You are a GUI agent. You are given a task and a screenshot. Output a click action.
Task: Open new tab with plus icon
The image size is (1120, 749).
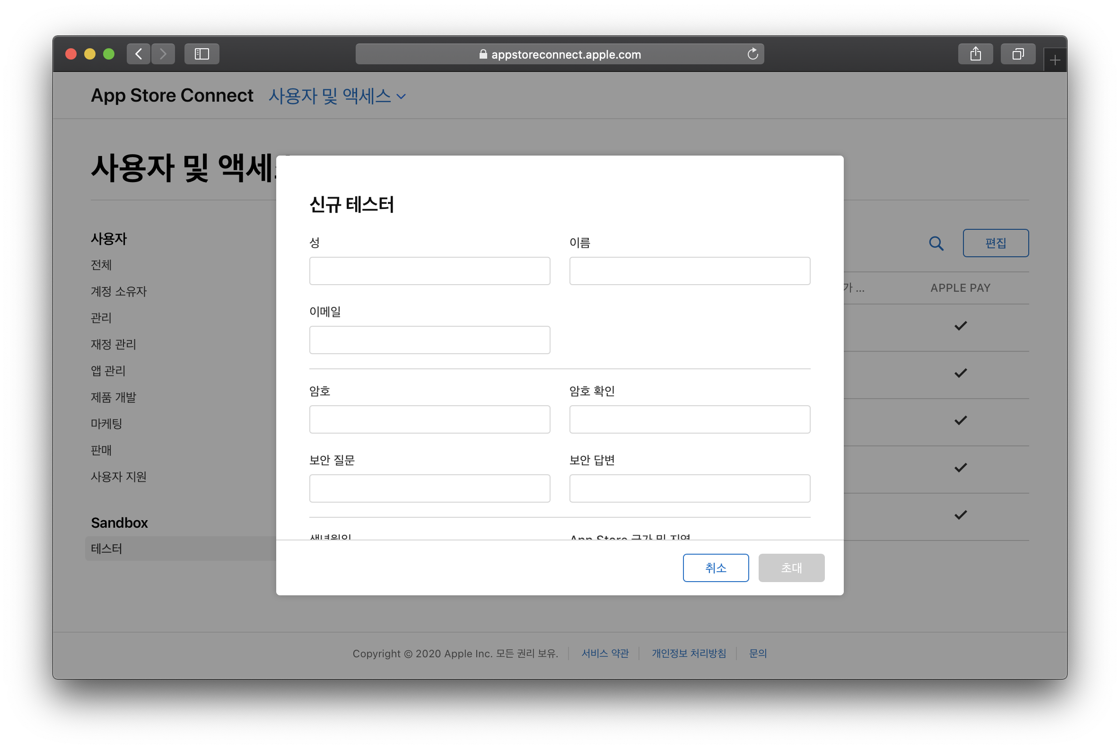coord(1055,61)
